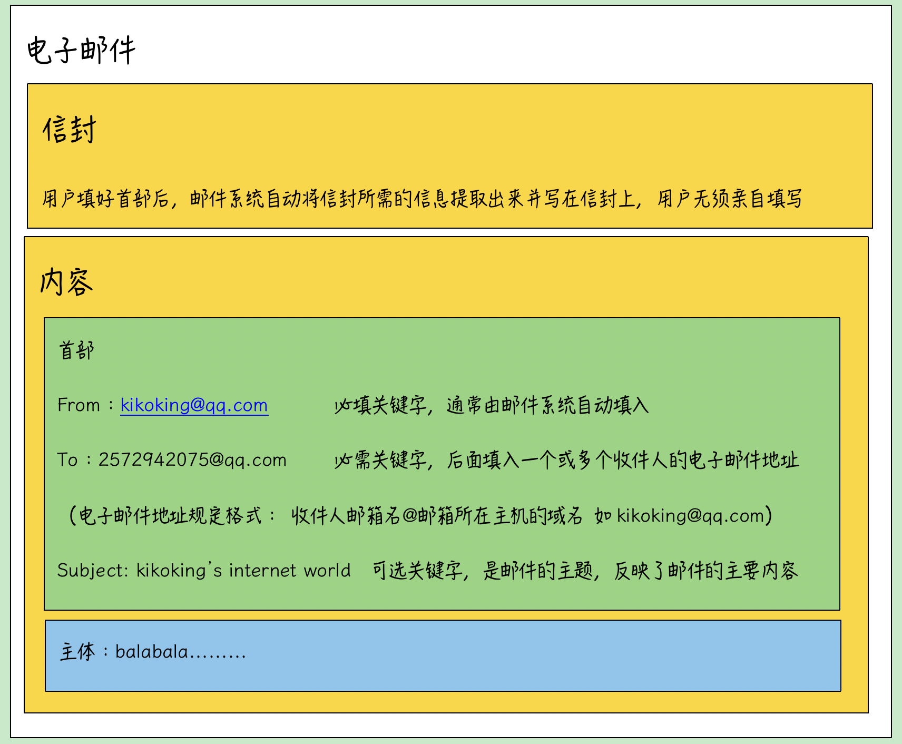Click the envelope description starting 用户填好首部后
This screenshot has height=744, width=902.
pos(422,199)
